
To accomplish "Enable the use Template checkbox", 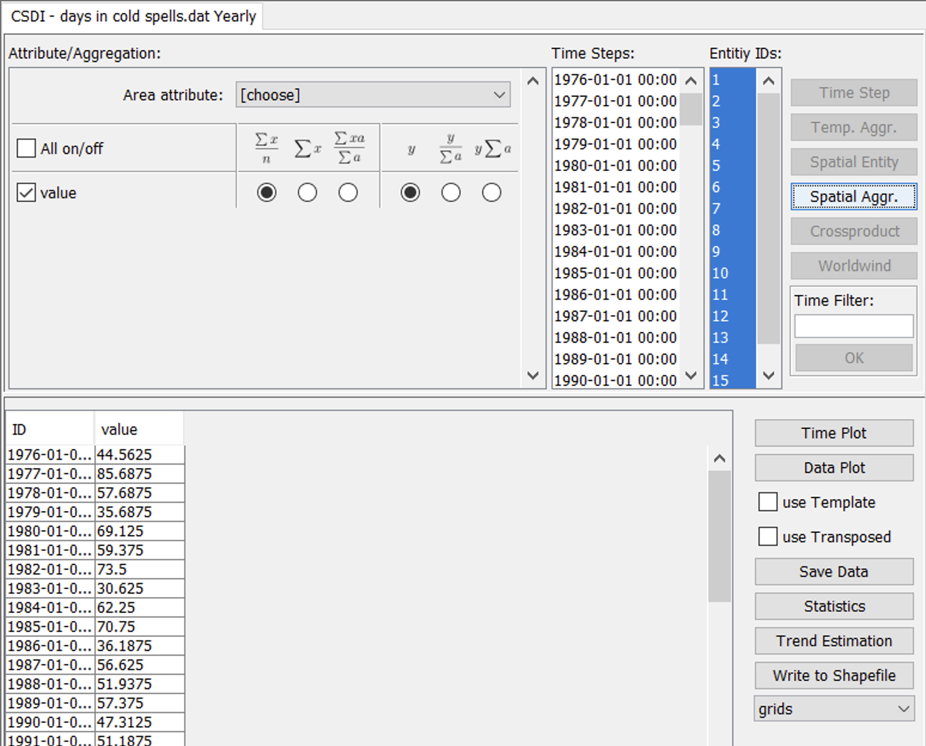I will (768, 502).
